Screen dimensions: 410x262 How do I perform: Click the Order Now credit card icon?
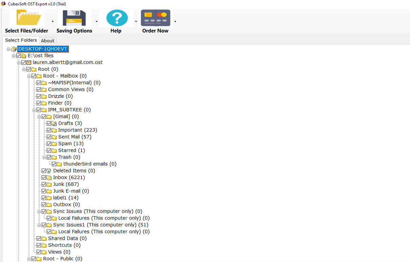point(156,18)
